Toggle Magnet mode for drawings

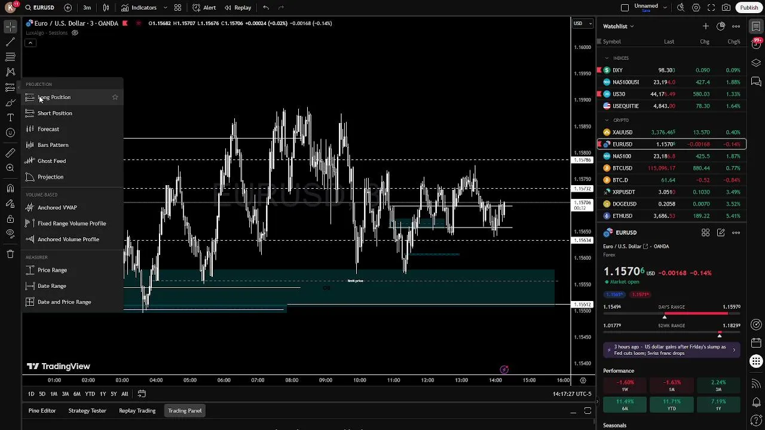coord(10,189)
